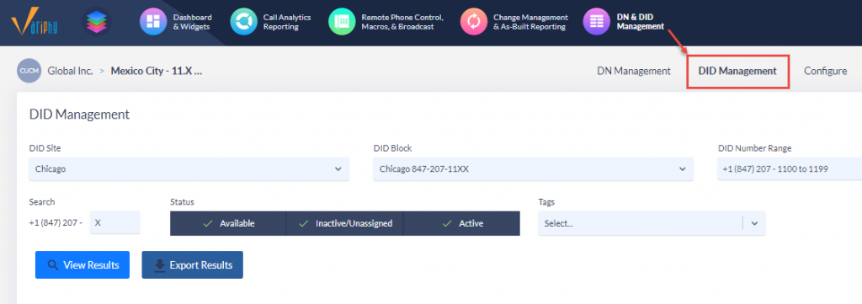The image size is (862, 304).
Task: Click the Export Results button
Action: click(193, 265)
